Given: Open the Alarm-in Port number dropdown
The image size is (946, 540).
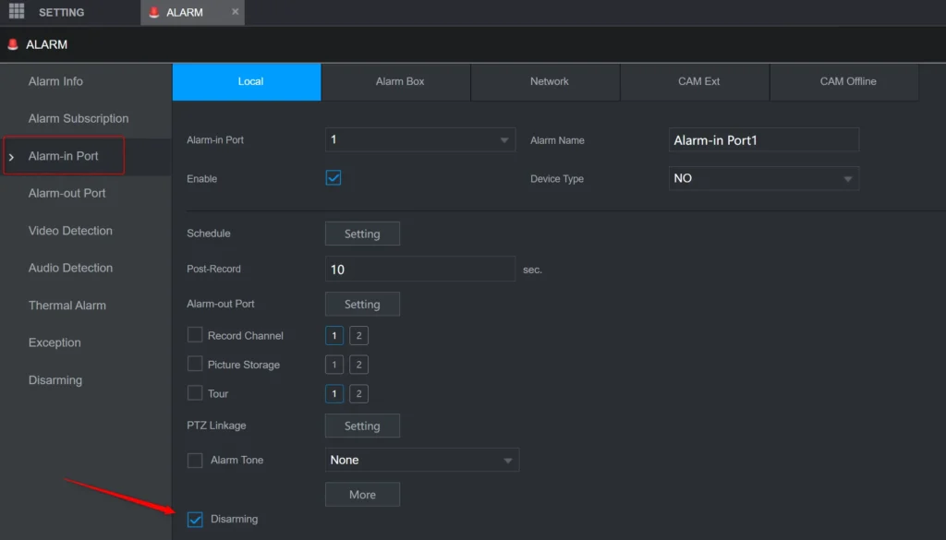Looking at the screenshot, I should coord(420,139).
